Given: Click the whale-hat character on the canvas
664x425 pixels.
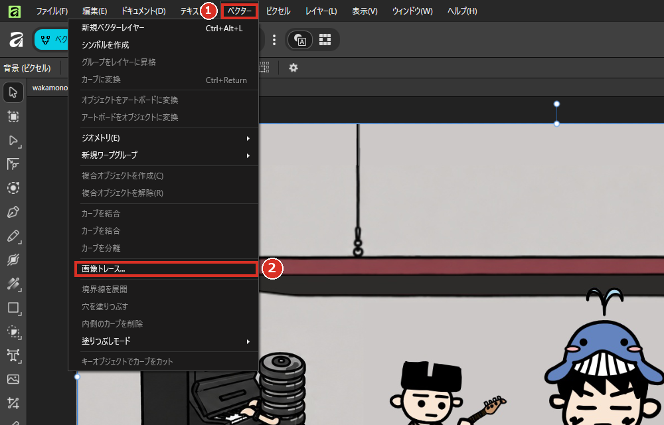Looking at the screenshot, I should pos(605,358).
